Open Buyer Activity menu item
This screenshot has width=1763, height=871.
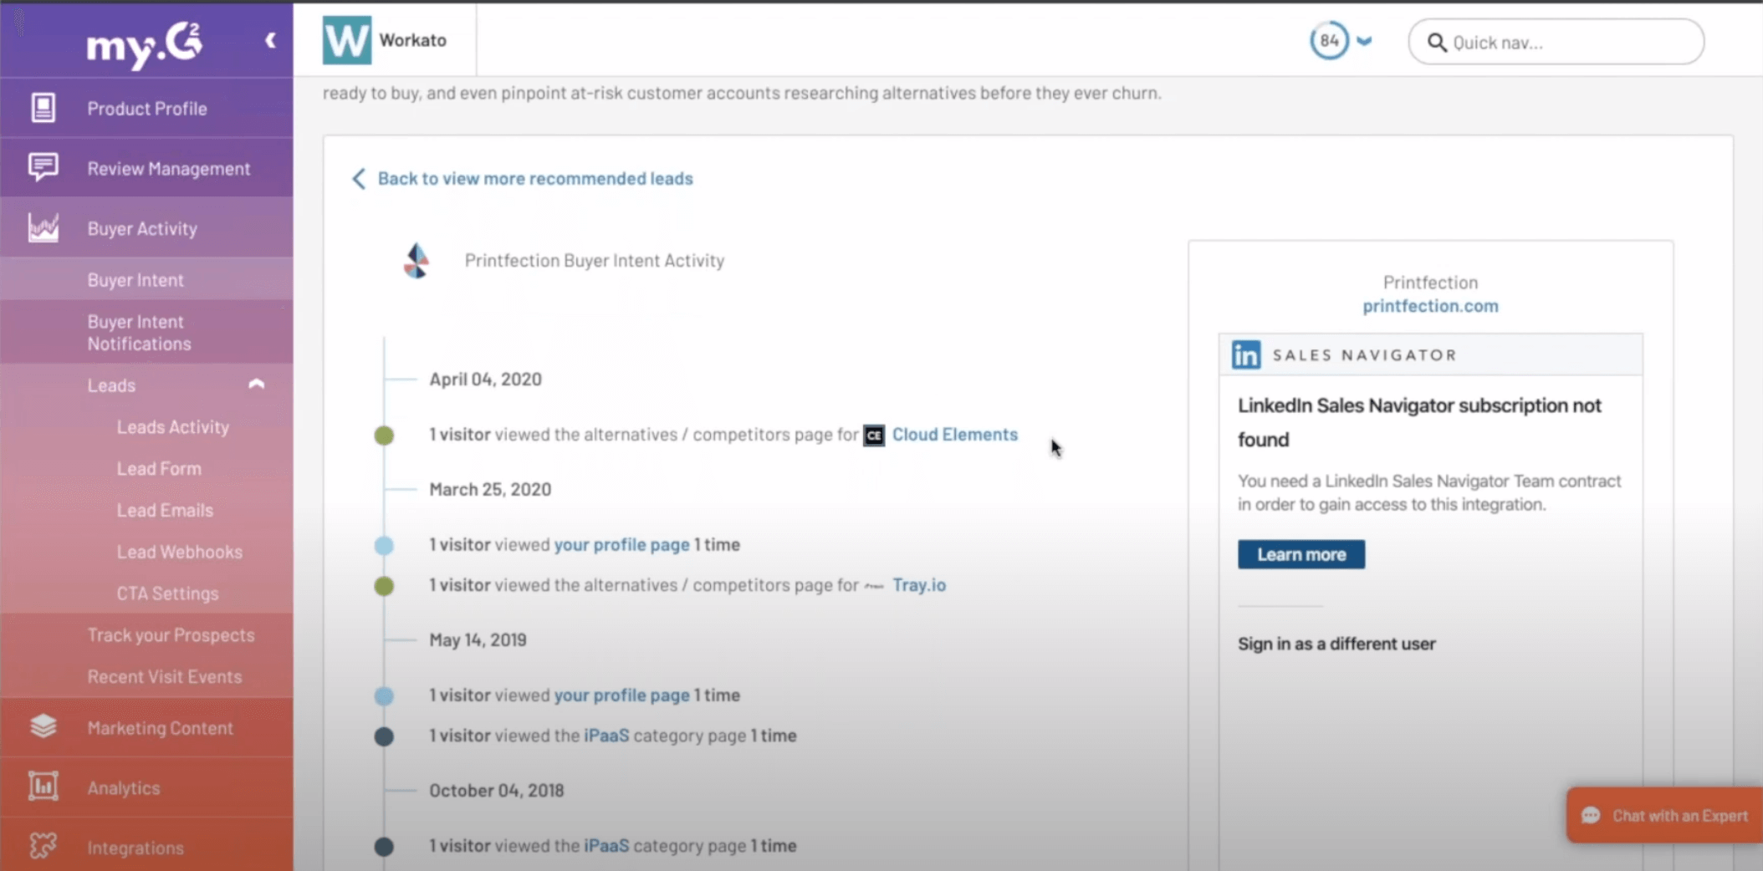pos(146,228)
